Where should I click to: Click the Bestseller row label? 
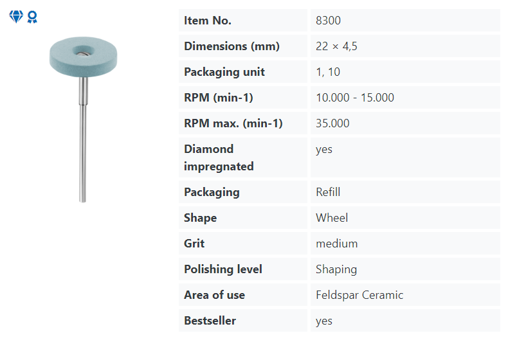pos(210,321)
